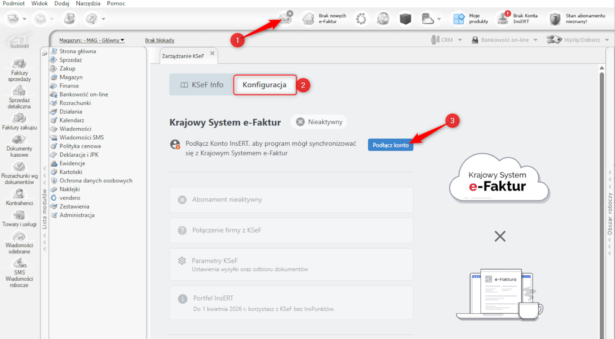
Task: Expand Bankowość on-line toolbar dropdown
Action: (x=535, y=40)
